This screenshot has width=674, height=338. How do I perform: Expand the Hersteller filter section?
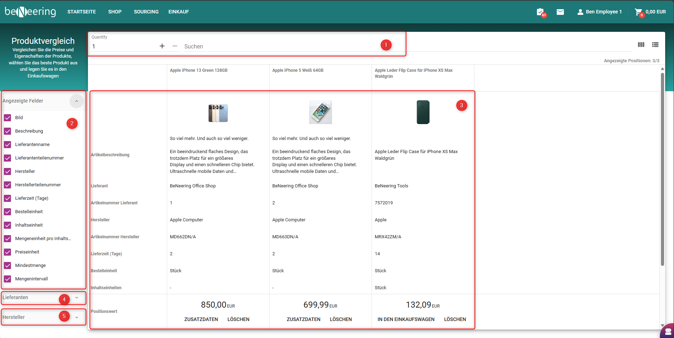click(77, 317)
